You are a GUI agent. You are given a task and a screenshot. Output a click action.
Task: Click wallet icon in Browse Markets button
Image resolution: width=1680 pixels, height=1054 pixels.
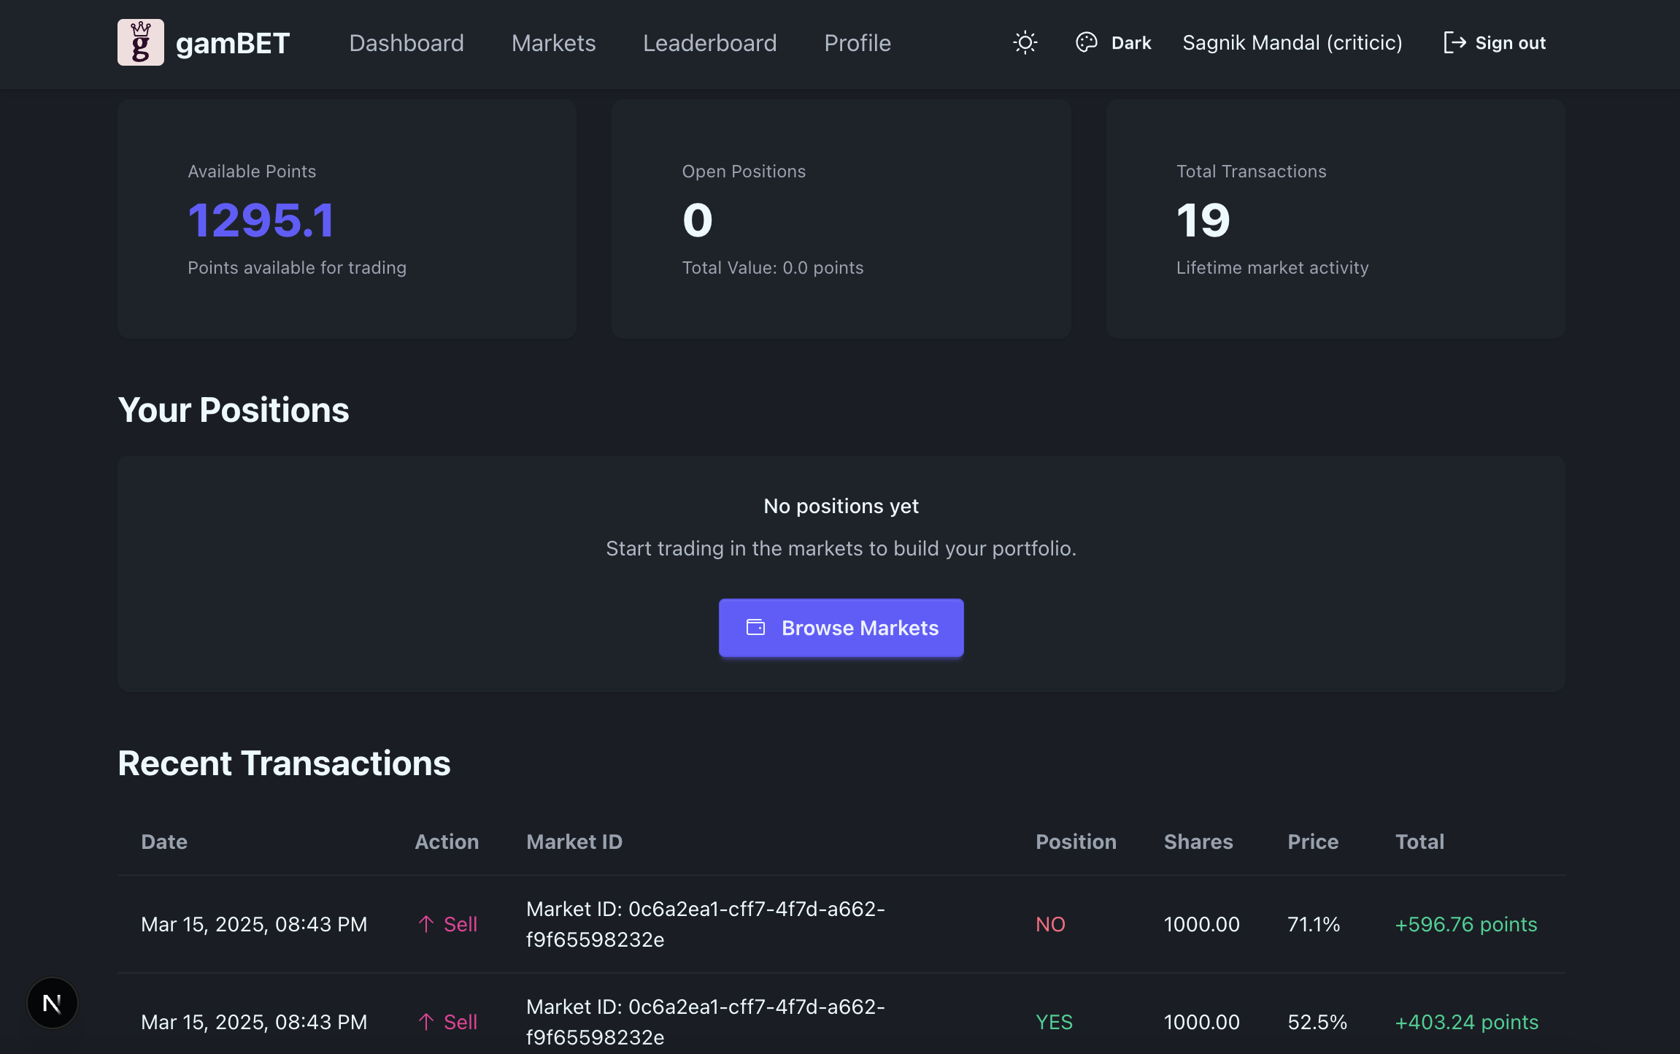(x=755, y=628)
